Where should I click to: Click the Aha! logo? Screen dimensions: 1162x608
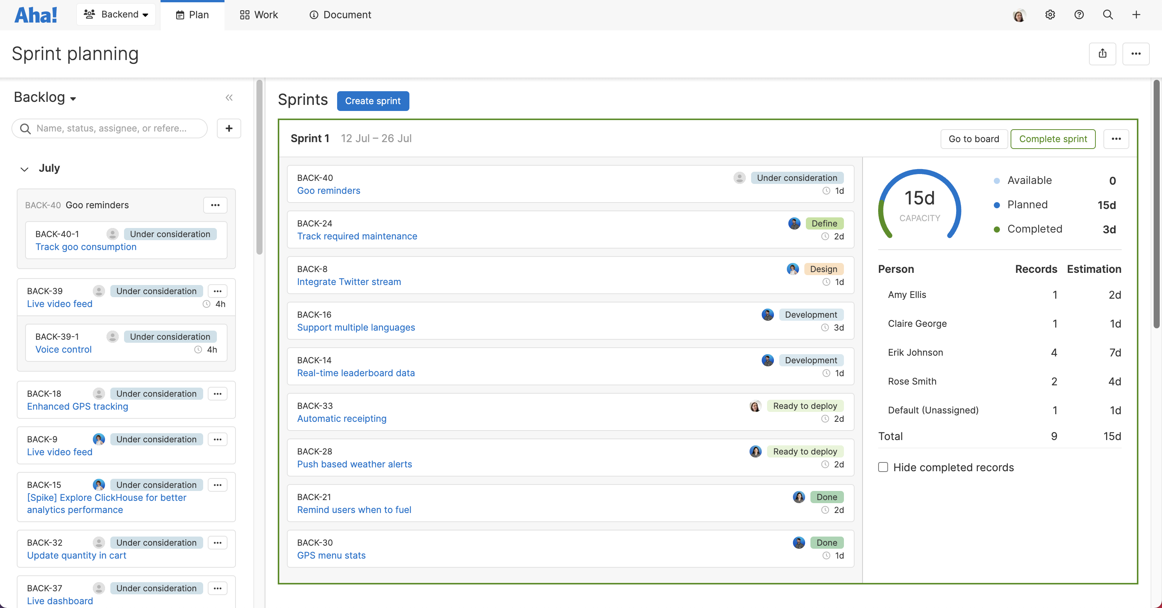click(x=36, y=14)
